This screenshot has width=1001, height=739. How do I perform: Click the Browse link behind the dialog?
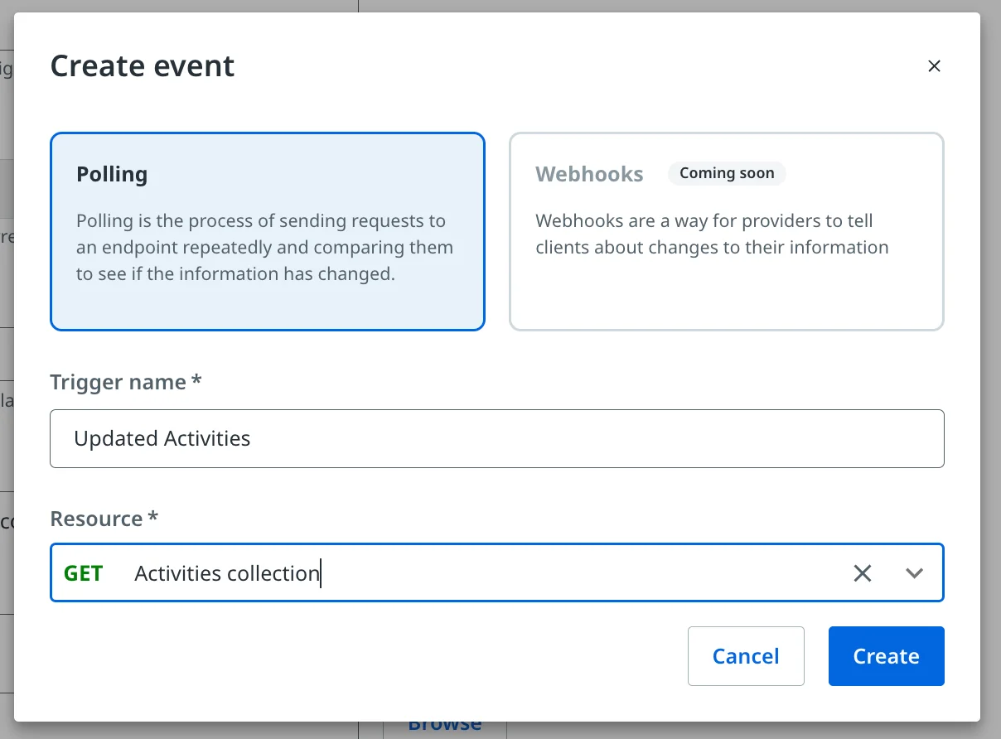pyautogui.click(x=444, y=725)
